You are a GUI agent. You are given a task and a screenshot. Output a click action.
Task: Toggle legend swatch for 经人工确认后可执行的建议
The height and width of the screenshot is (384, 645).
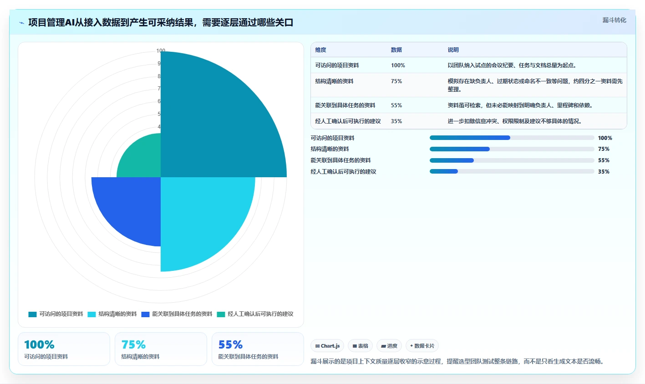(x=221, y=314)
